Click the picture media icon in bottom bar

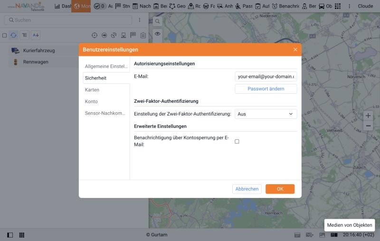pos(322,235)
